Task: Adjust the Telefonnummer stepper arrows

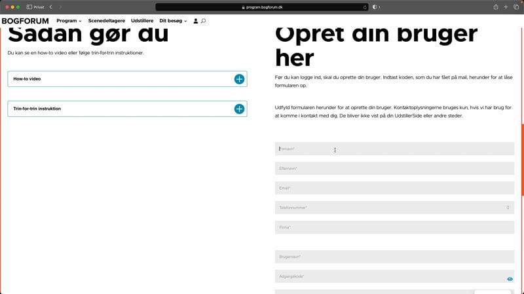Action: [508, 208]
